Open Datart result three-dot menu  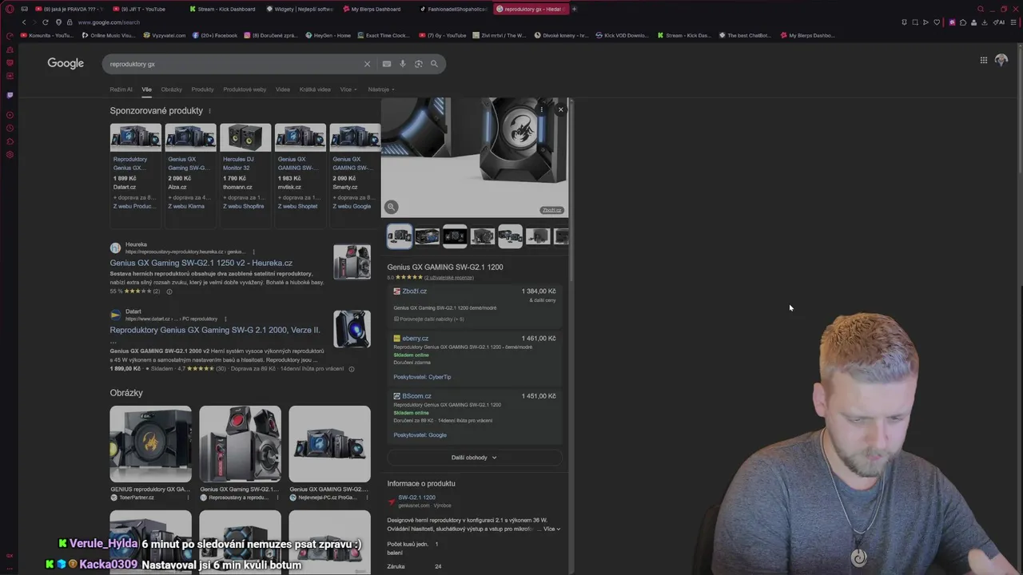[x=225, y=319]
